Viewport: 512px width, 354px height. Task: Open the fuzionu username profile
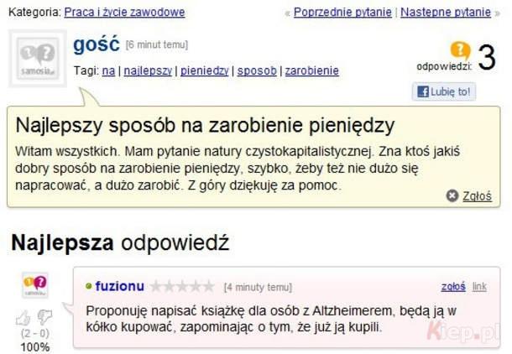click(x=119, y=286)
